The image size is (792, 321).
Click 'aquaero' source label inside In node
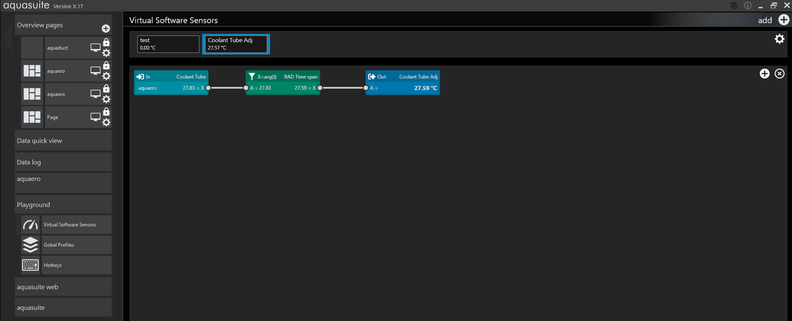[x=147, y=88]
